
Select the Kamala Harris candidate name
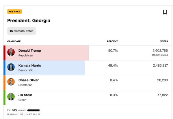tap(30, 65)
